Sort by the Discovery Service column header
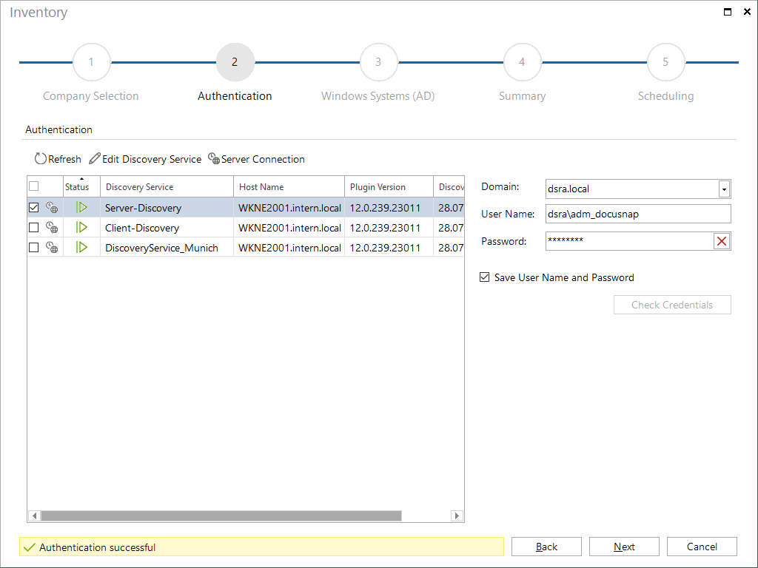758x568 pixels. click(x=167, y=187)
